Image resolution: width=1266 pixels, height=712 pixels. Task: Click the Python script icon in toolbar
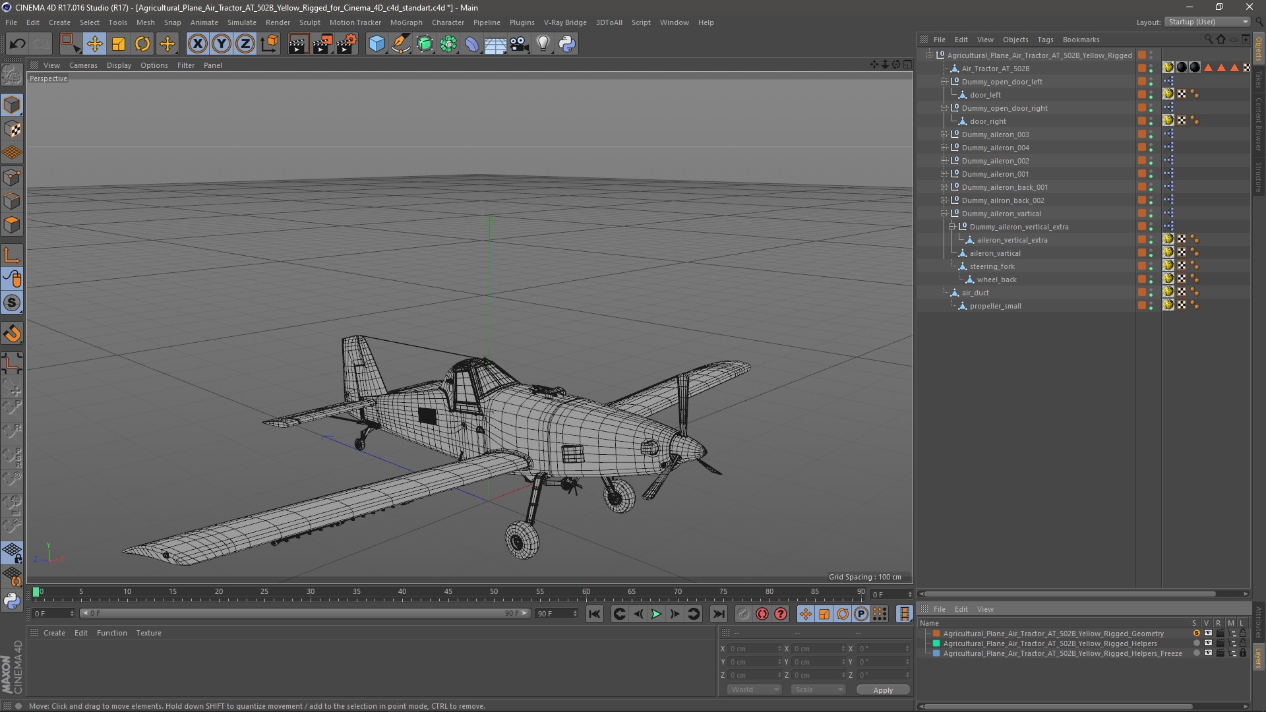click(x=567, y=44)
